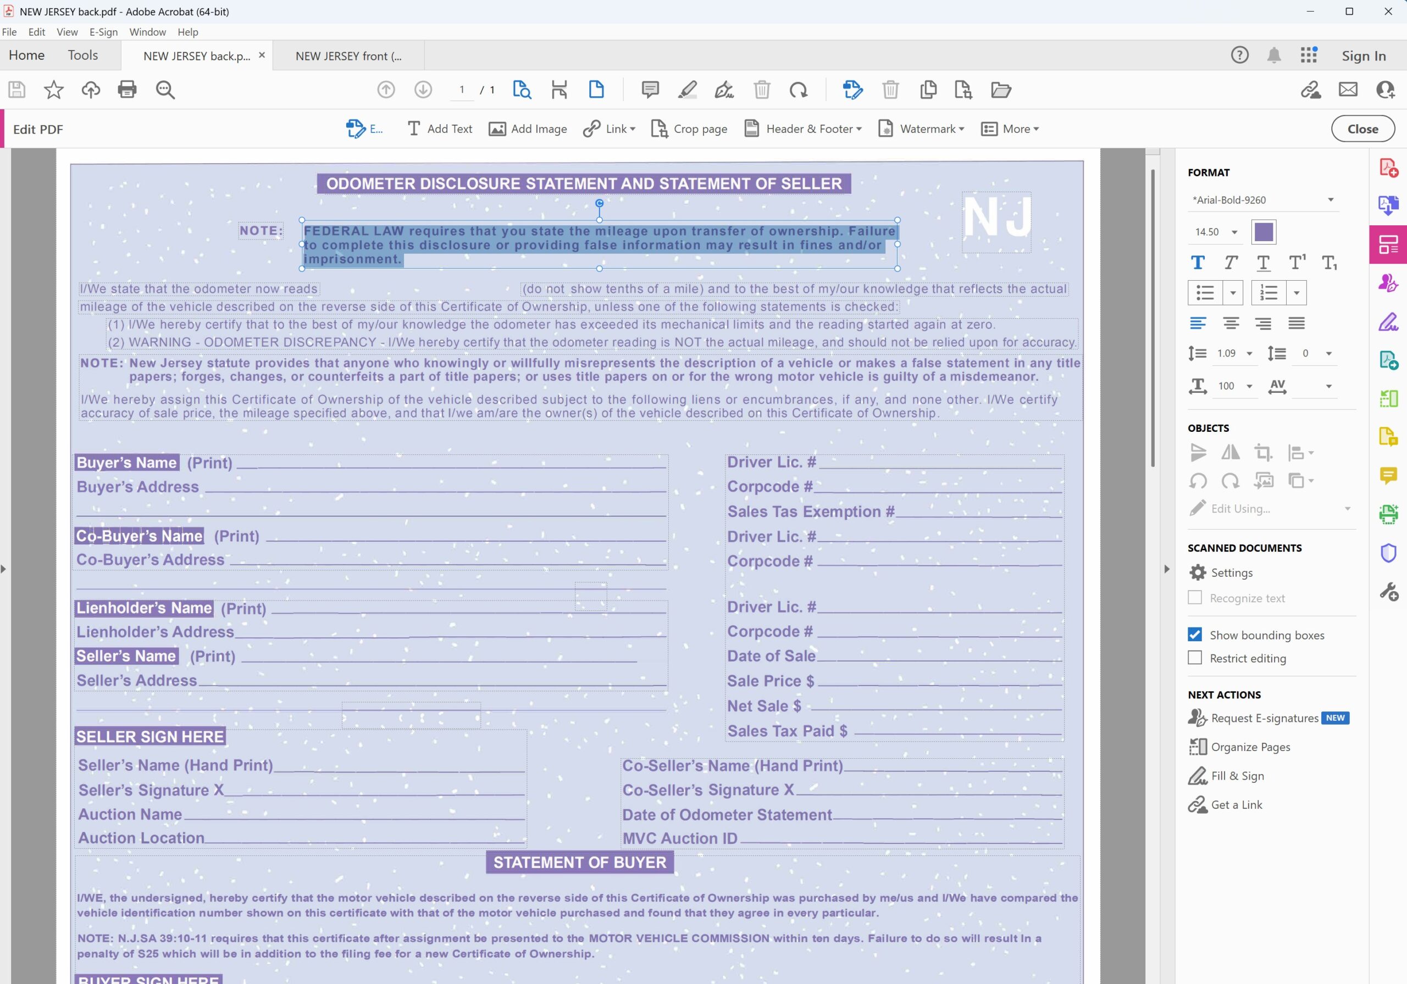Click Add Text in toolbar
Image resolution: width=1407 pixels, height=984 pixels.
click(439, 129)
